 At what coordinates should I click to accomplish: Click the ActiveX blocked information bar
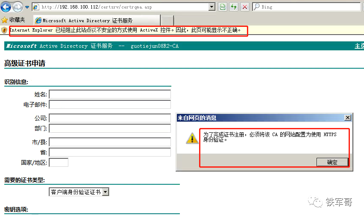click(128, 30)
